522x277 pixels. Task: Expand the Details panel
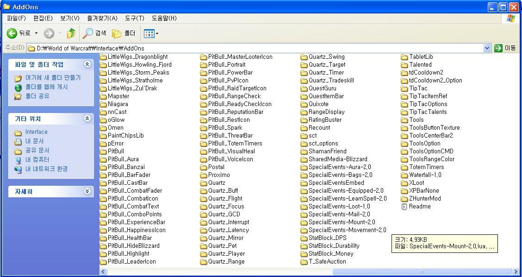(87, 191)
